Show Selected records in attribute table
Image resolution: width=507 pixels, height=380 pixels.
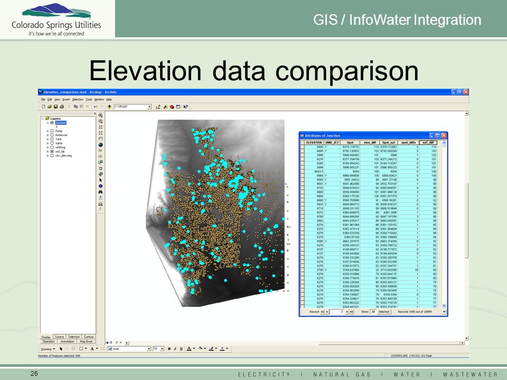pos(384,312)
